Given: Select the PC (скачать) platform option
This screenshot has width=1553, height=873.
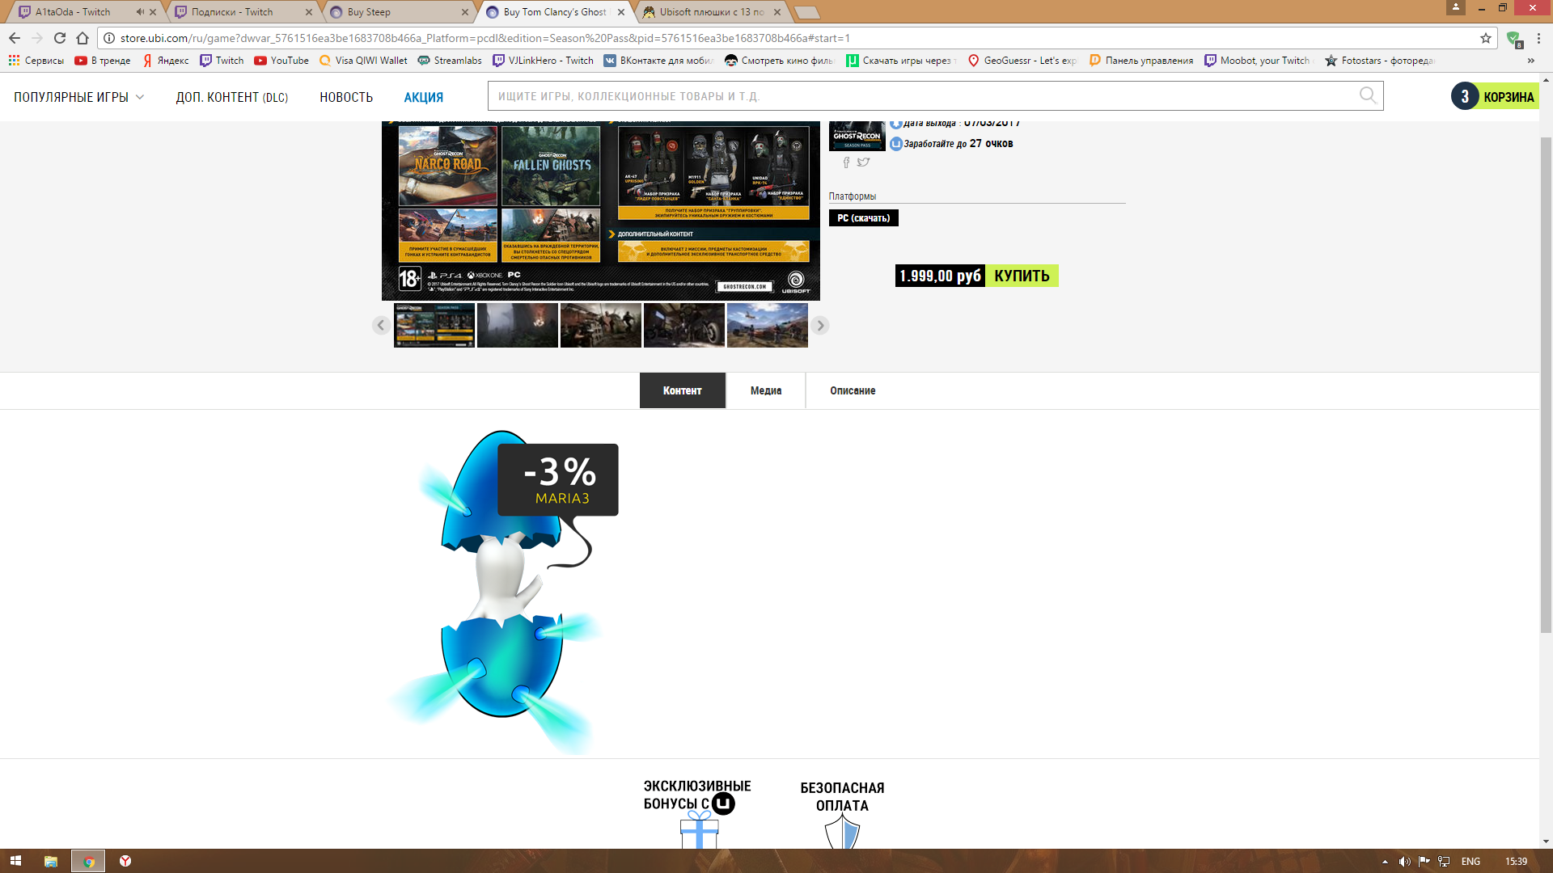Looking at the screenshot, I should coord(864,218).
